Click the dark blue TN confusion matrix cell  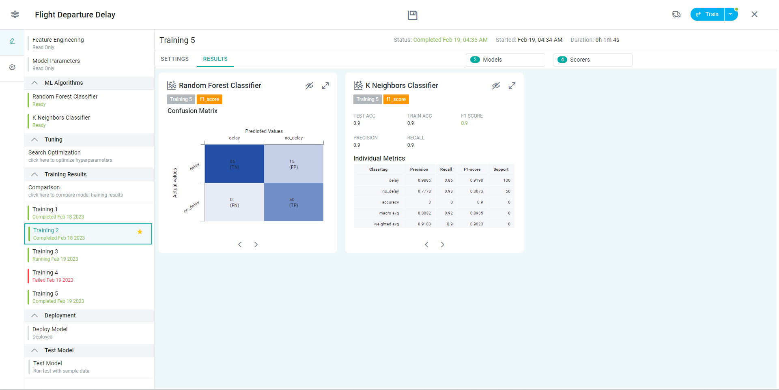(234, 164)
